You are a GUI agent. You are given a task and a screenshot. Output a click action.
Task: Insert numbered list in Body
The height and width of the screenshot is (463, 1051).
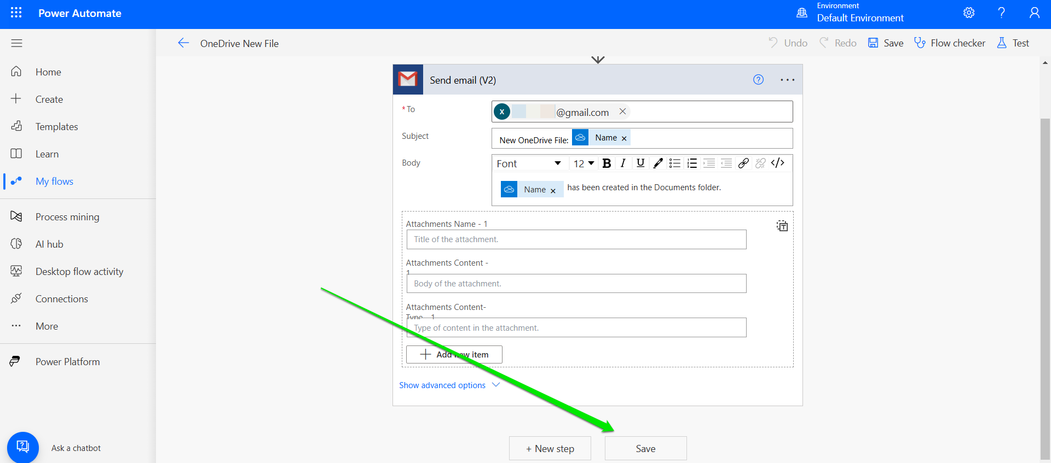pyautogui.click(x=692, y=163)
